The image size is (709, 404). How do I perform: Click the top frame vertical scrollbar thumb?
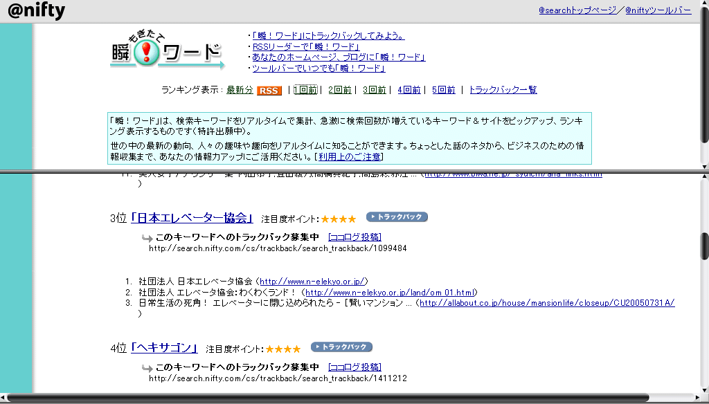coord(704,75)
